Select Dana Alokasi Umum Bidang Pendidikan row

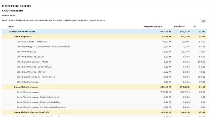[x=104, y=102]
